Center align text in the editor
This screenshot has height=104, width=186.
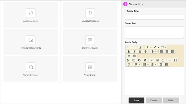coord(167,51)
